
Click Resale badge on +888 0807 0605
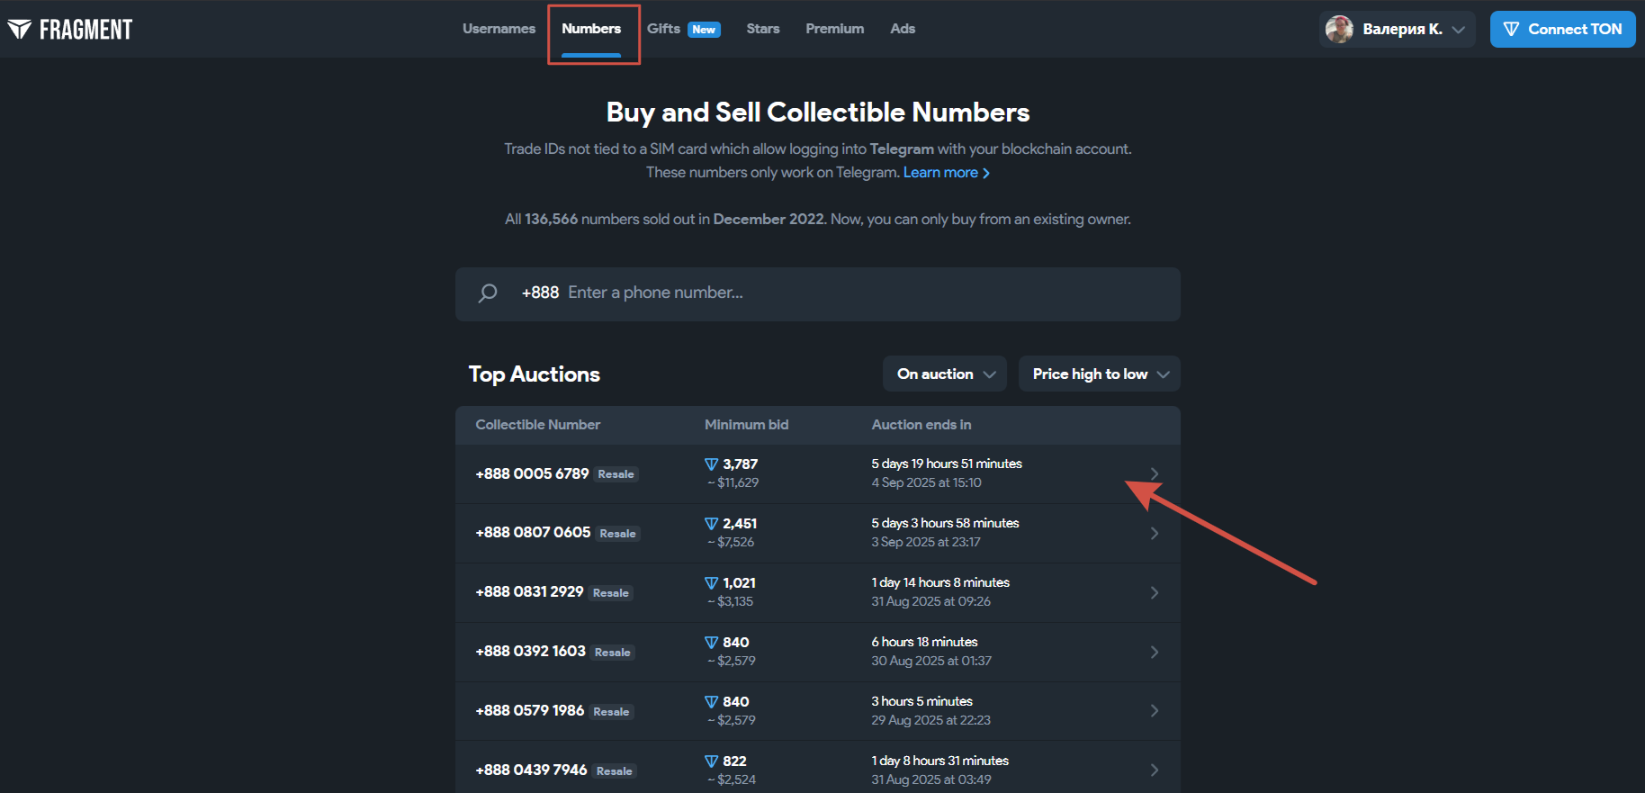(618, 534)
